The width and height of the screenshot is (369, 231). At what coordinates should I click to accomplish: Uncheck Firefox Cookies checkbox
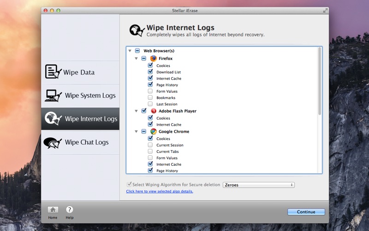tap(150, 65)
